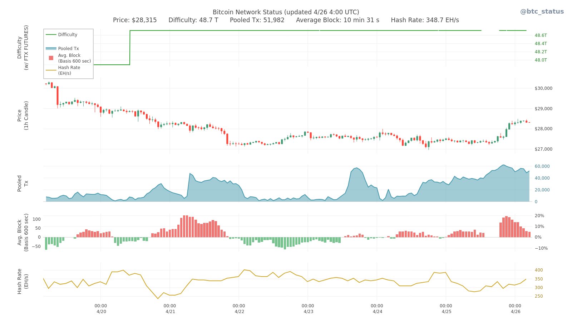Click the hash rate dip near 4/21

[157, 298]
